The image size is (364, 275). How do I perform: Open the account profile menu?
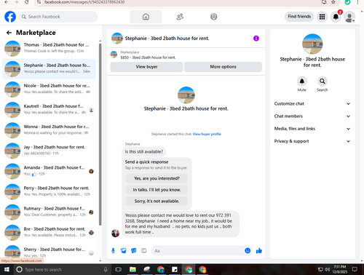coord(349,17)
